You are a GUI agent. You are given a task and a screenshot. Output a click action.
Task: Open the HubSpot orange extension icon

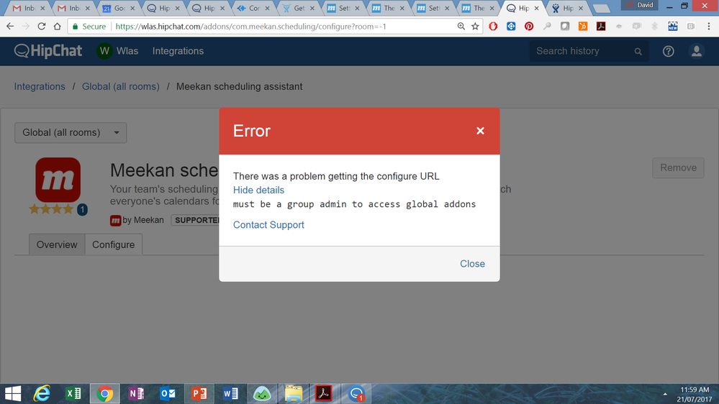click(583, 27)
